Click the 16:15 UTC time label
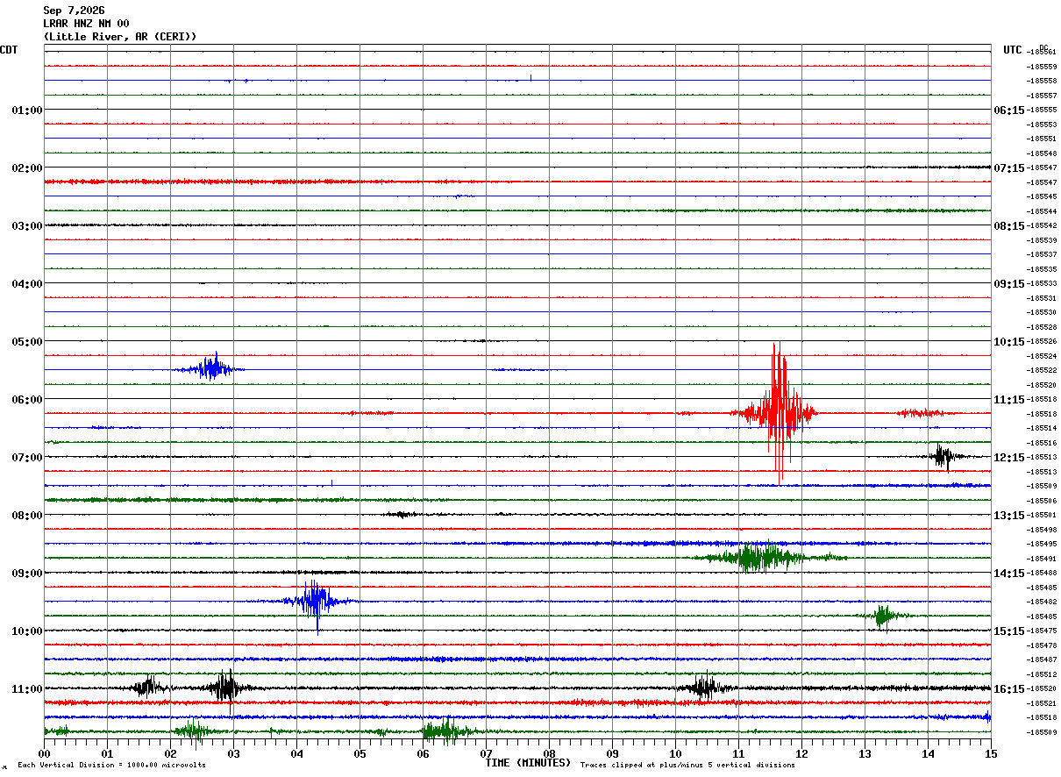The height and width of the screenshot is (777, 1061). tap(1008, 689)
